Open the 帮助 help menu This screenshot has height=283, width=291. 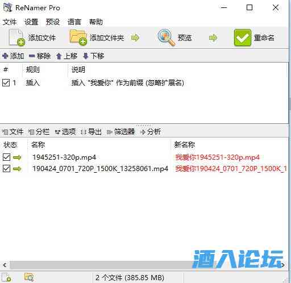[96, 22]
